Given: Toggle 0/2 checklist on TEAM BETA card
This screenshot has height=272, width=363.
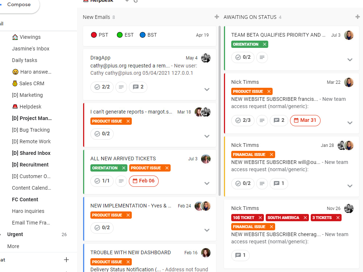Looking at the screenshot, I should (x=242, y=57).
